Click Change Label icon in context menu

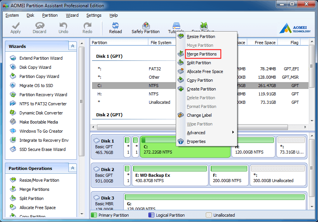(181, 115)
